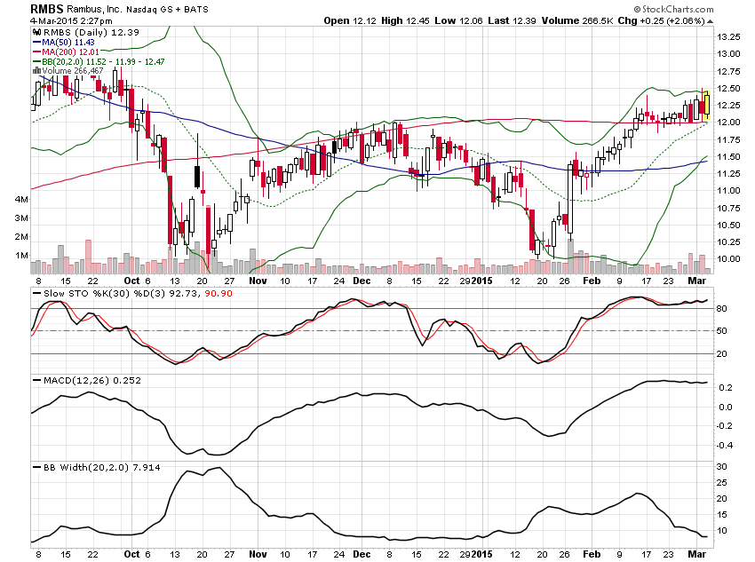The width and height of the screenshot is (755, 562).
Task: Click the Feb label under the price chart
Action: tap(592, 281)
